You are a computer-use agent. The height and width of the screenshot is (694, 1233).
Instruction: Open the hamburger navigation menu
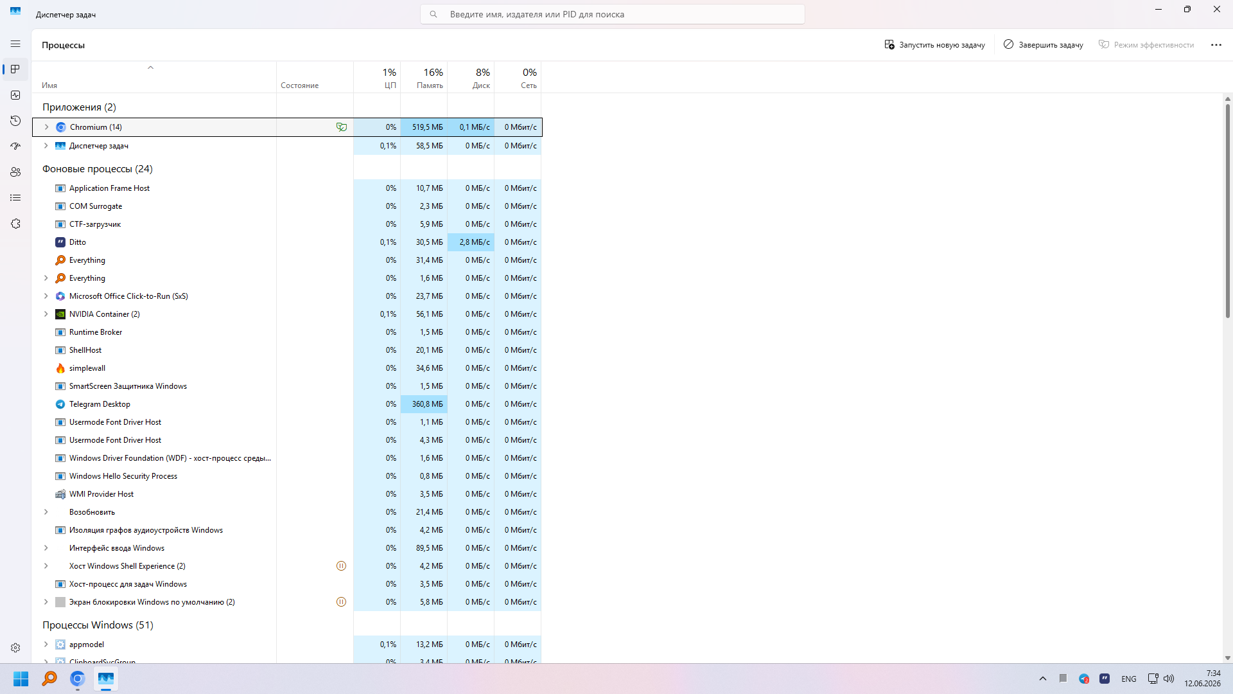15,44
